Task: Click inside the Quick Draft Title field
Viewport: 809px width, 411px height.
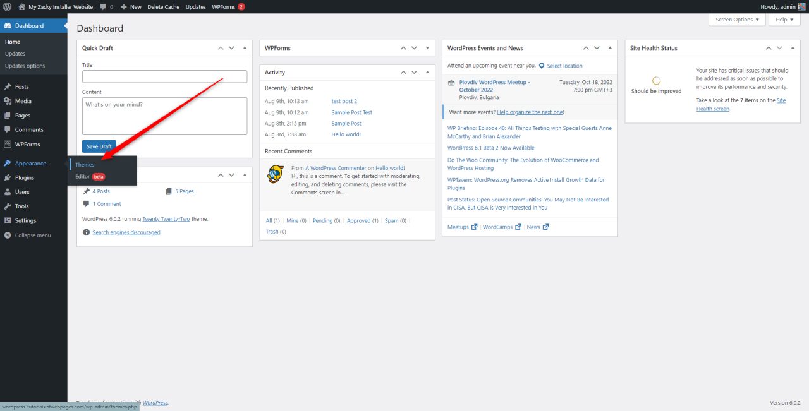Action: 164,76
